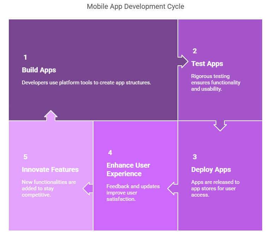Click the 'Enhance User Experience' heading
Viewport: 271px width, 233px height.
coord(128,169)
